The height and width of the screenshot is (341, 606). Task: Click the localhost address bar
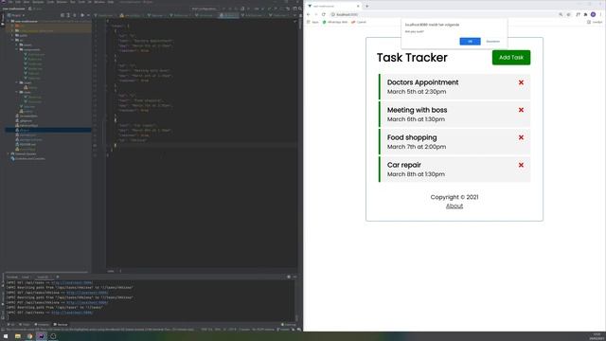coord(444,14)
